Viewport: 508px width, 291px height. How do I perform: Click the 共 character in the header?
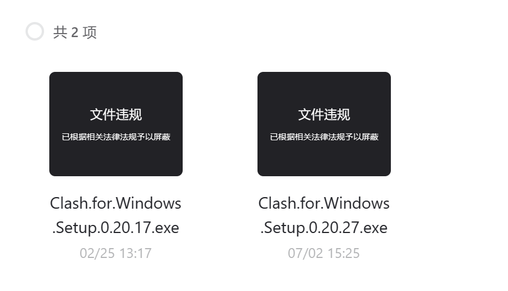[60, 32]
